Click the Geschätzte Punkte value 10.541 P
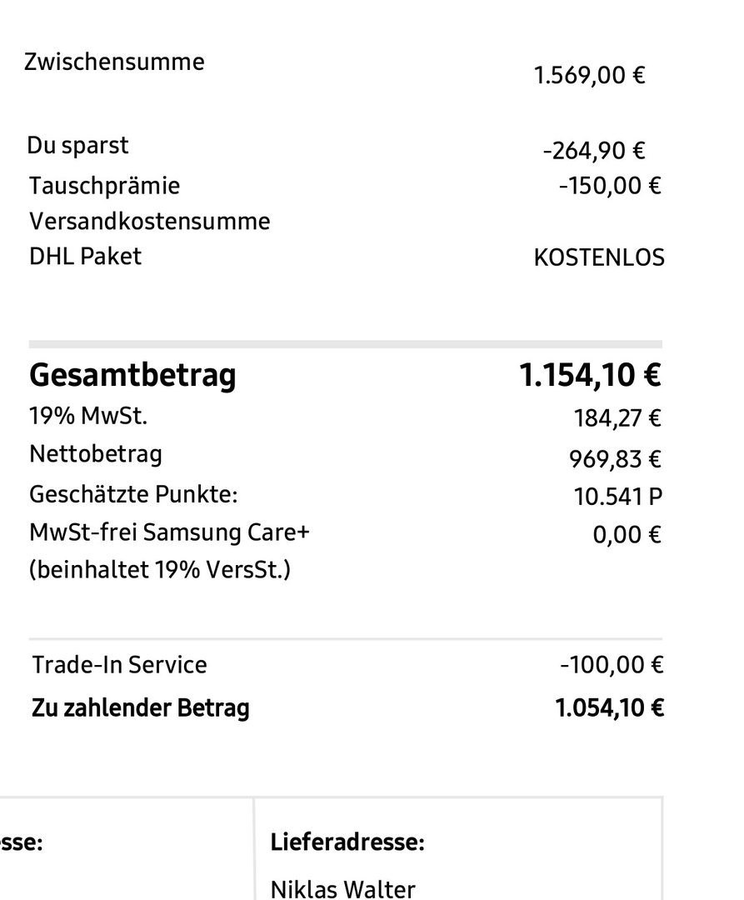744x900 pixels. [x=618, y=497]
